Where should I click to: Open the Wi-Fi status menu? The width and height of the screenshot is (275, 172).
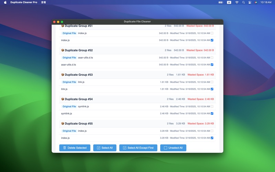click(x=236, y=2)
